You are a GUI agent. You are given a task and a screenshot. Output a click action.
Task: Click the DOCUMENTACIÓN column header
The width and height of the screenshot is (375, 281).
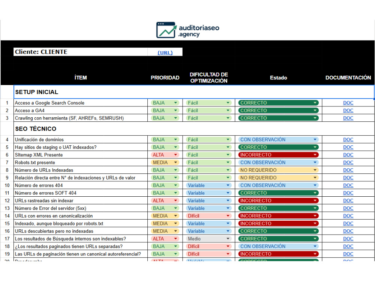tap(348, 78)
